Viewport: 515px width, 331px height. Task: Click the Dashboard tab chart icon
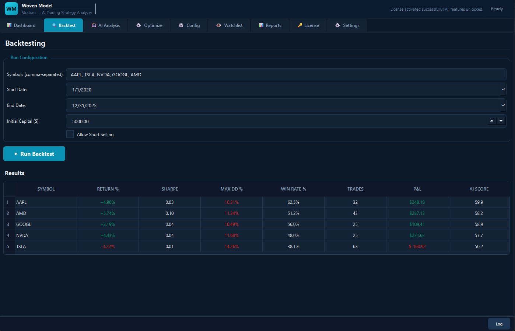point(9,25)
